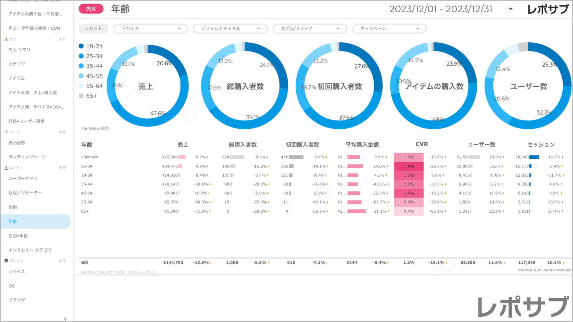The width and height of the screenshot is (573, 322).
Task: Collapse the sidebar with the chevron arrow
Action: pyautogui.click(x=65, y=319)
